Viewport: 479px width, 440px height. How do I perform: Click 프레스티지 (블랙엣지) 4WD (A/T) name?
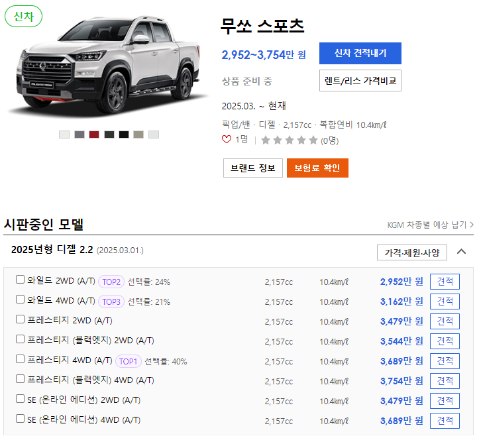(x=90, y=380)
